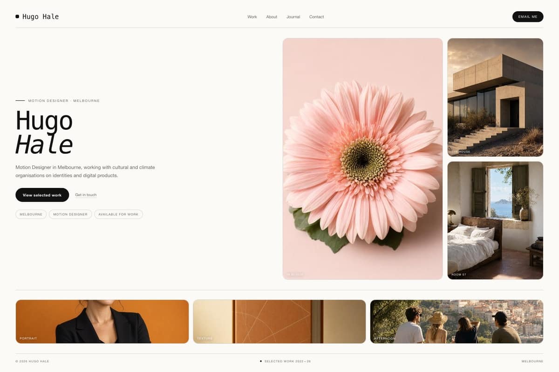Open the Work nav item
Image resolution: width=559 pixels, height=372 pixels.
[x=252, y=17]
